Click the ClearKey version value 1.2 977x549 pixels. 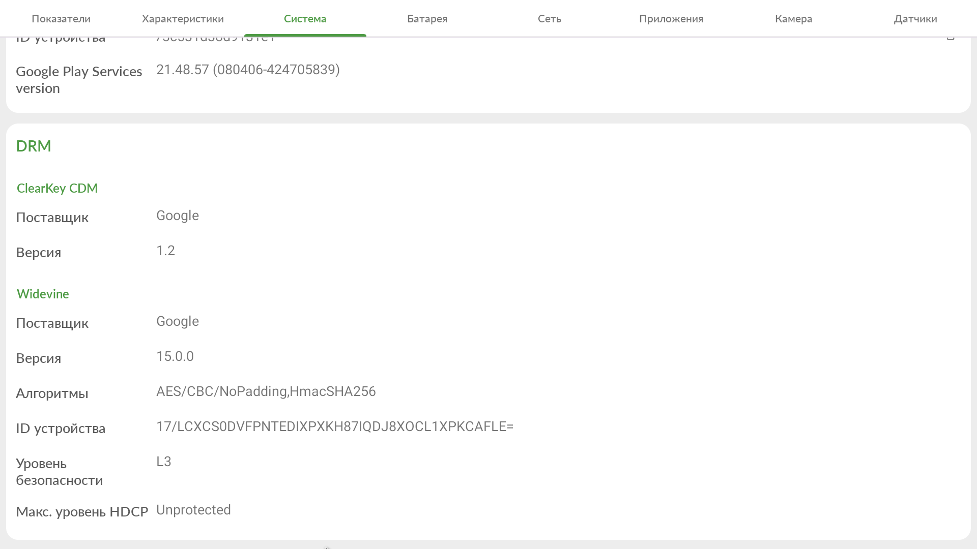(x=165, y=251)
